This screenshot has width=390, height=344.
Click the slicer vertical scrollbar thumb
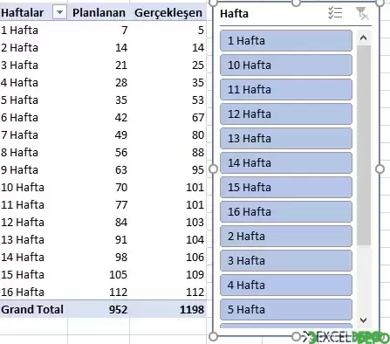(364, 146)
